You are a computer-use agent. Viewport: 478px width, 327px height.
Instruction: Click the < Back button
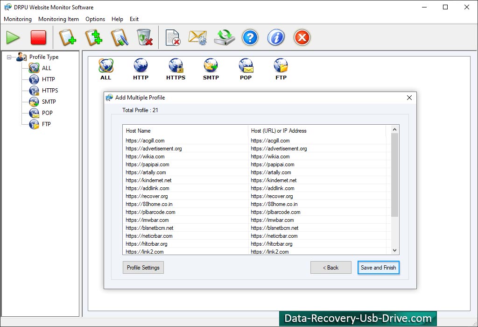pos(331,268)
